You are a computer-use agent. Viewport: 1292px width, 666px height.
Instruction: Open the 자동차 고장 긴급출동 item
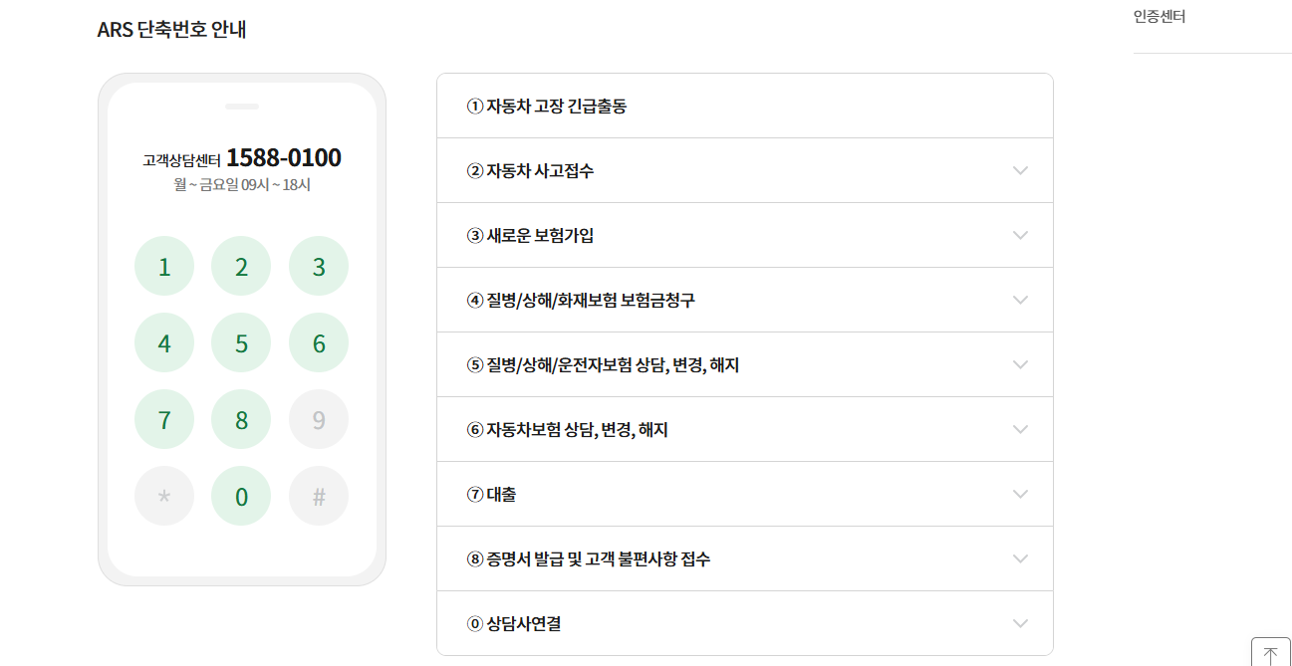pyautogui.click(x=745, y=106)
